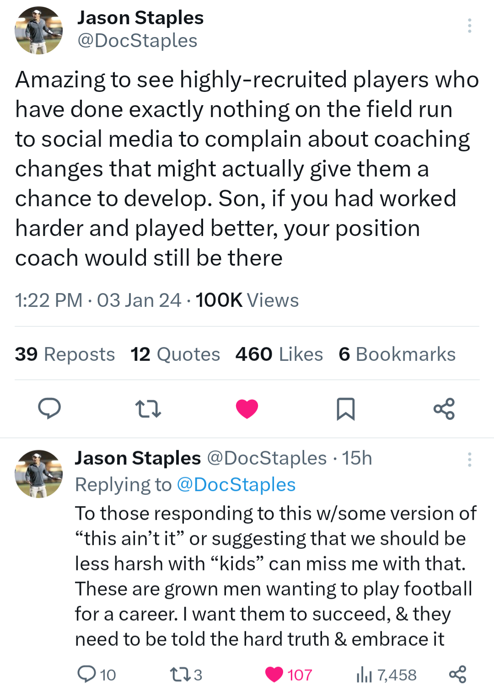Reply to Jason's follow-up tweet
Viewport: 494px width, 698px height.
pyautogui.click(x=88, y=674)
